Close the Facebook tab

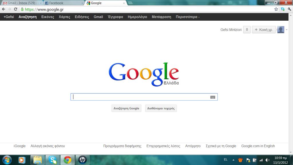[x=82, y=3]
